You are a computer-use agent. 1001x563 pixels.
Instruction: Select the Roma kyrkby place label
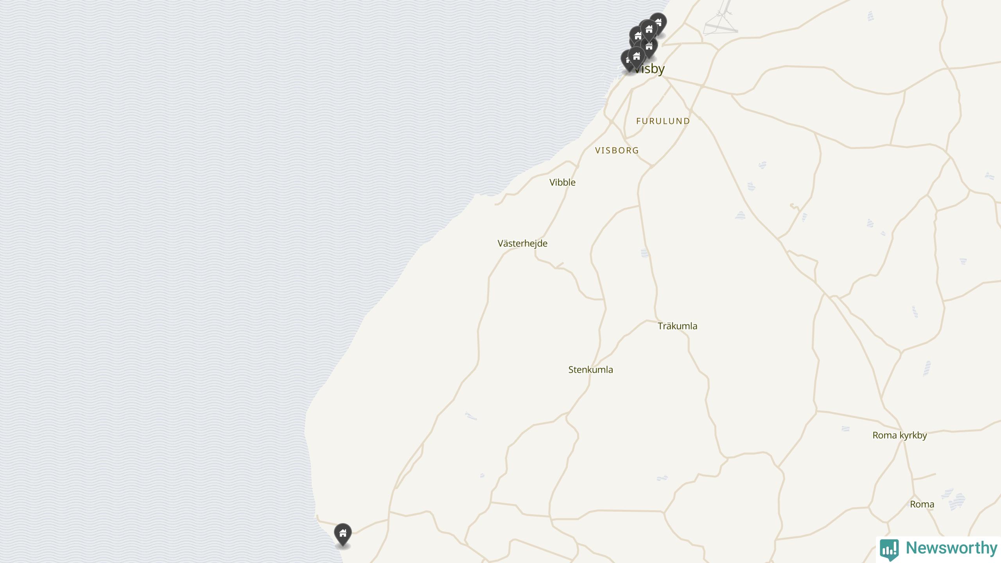900,436
